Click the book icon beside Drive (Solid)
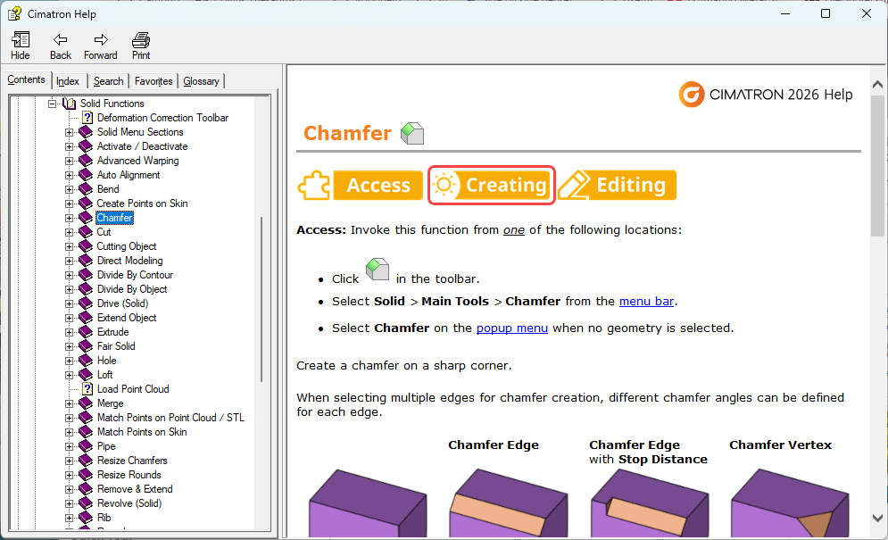The height and width of the screenshot is (540, 888). pos(86,303)
